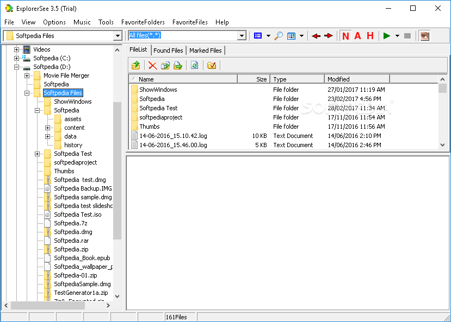Open the Help menu
This screenshot has width=451, height=322.
click(222, 22)
